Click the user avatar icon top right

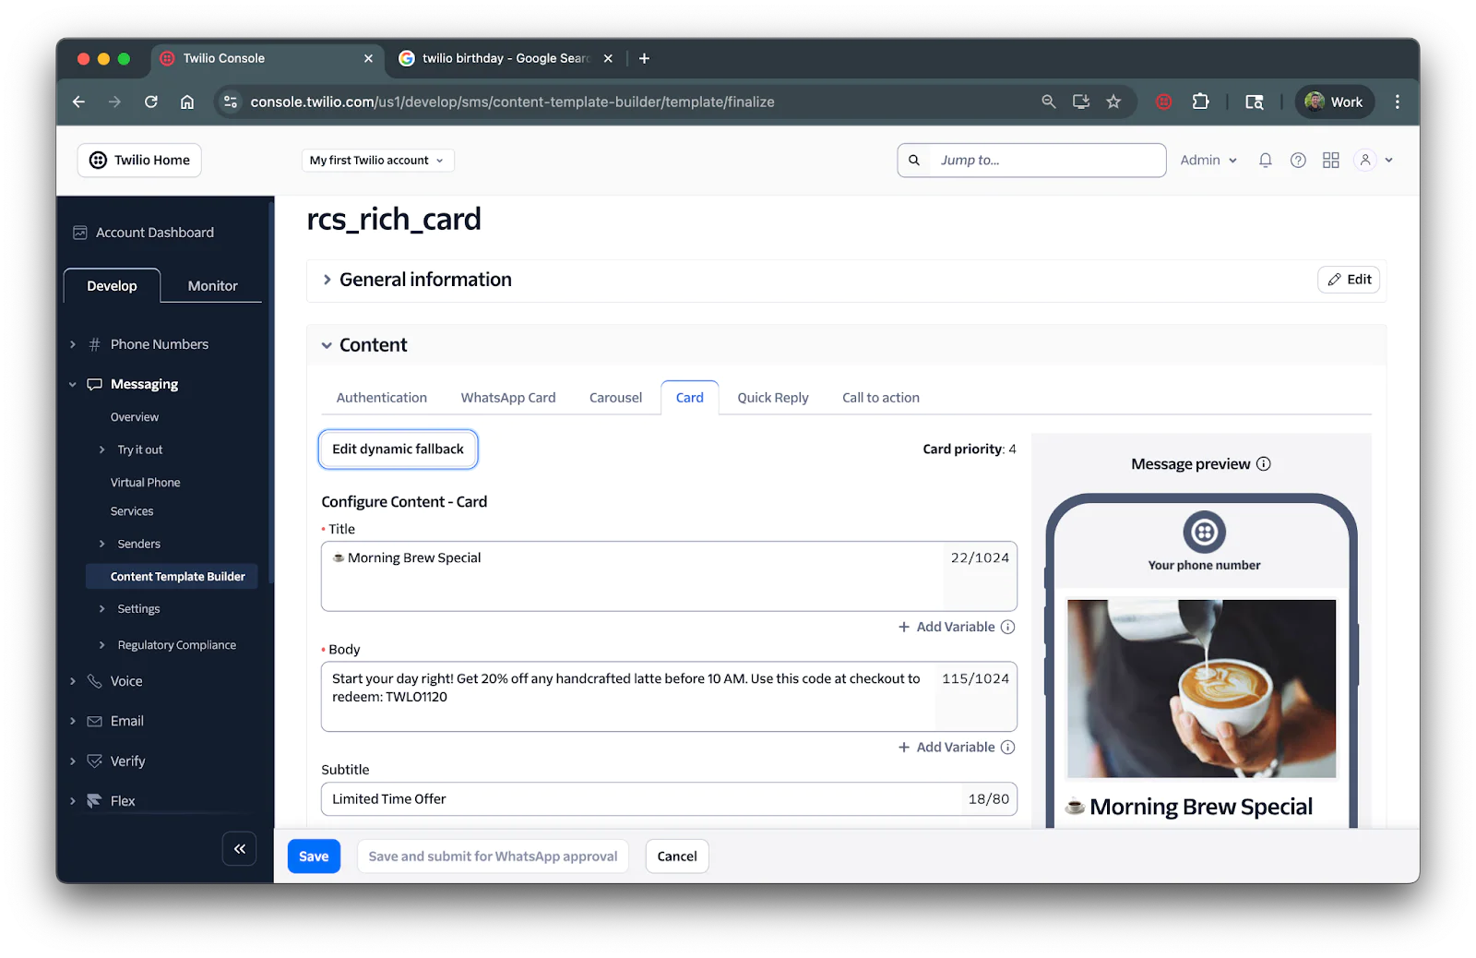click(x=1364, y=160)
